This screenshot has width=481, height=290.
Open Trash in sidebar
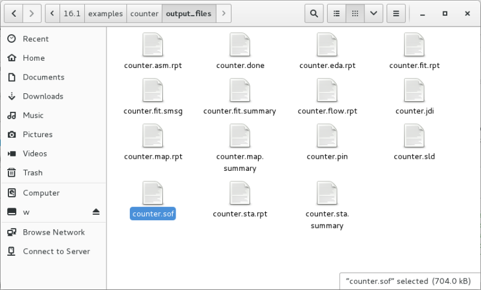[54, 173]
